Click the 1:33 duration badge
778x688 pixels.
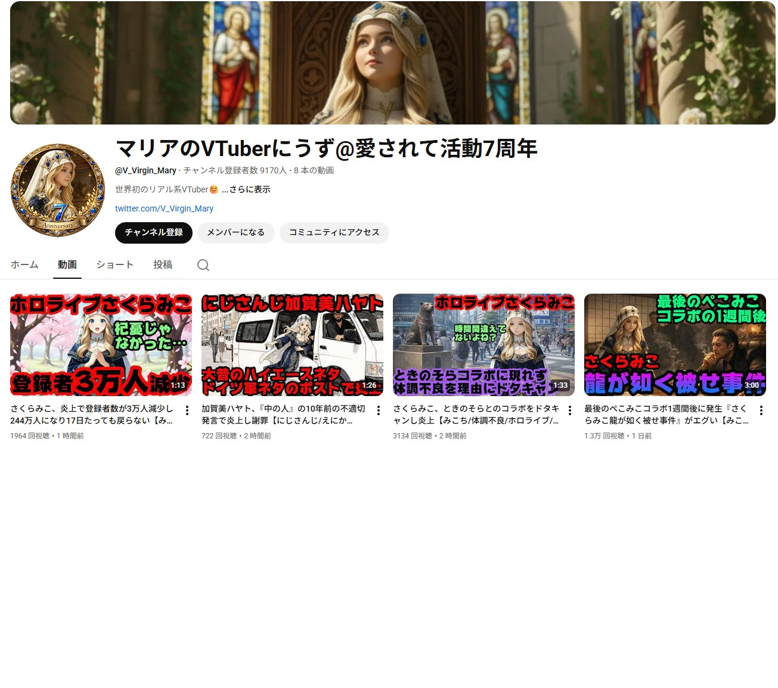pos(560,385)
